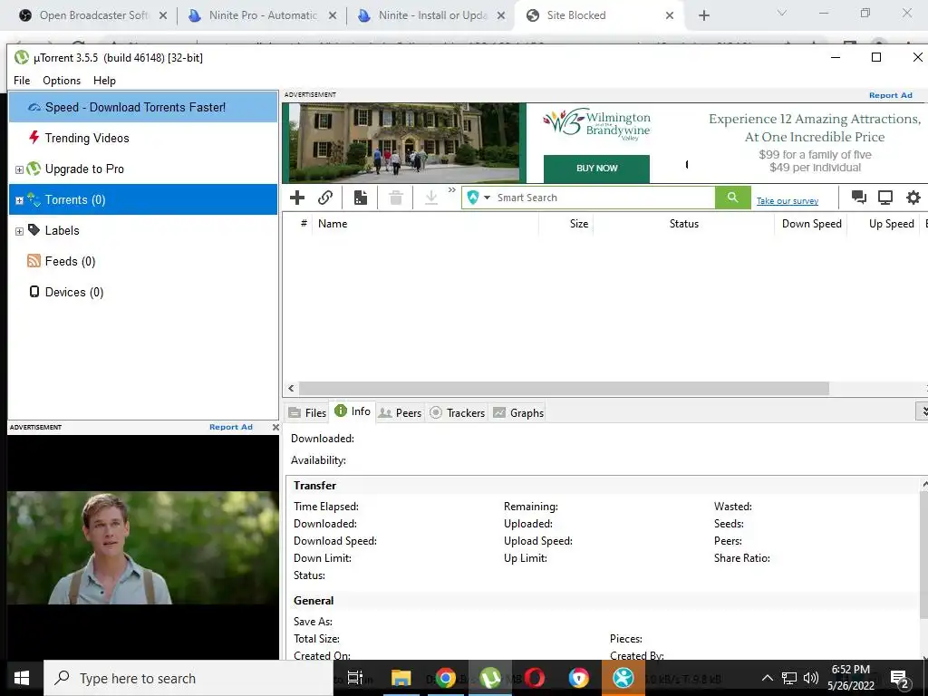Open a new Chrome tab
Image resolution: width=928 pixels, height=696 pixels.
tap(703, 15)
